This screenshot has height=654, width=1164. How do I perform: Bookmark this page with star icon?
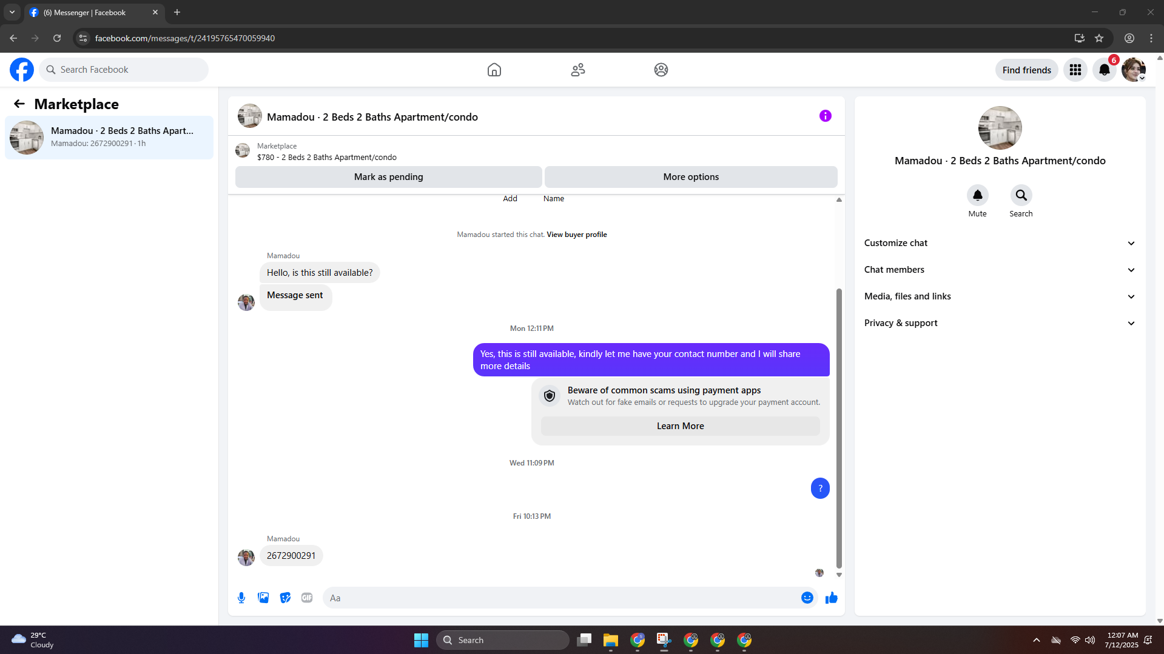1099,38
